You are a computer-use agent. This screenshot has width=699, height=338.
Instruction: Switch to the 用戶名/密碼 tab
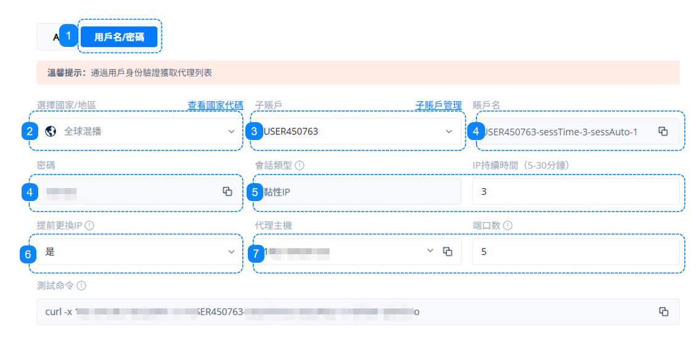point(119,37)
